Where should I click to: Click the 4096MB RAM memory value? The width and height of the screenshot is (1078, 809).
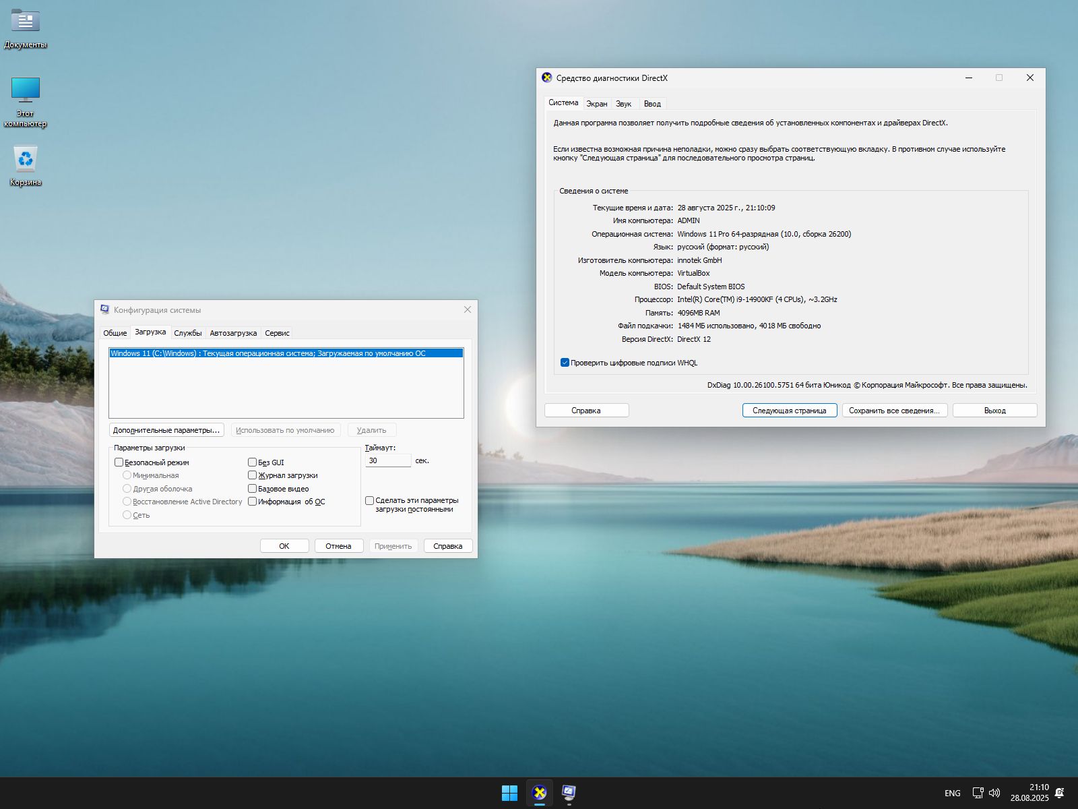tap(699, 313)
